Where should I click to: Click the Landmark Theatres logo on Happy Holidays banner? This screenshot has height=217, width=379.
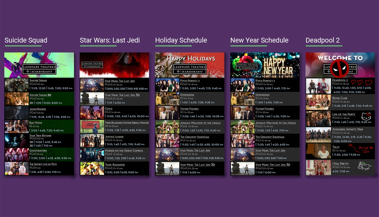coord(190,69)
